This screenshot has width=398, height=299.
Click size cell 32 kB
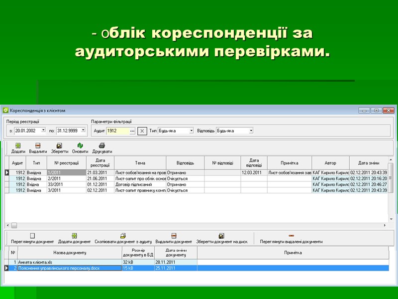click(x=138, y=262)
